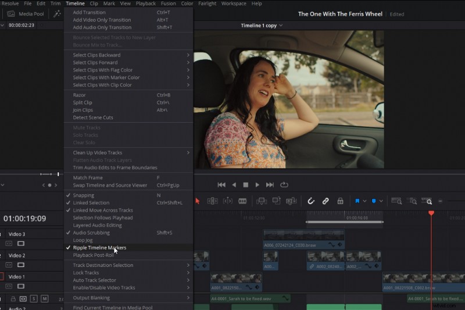Click the timeline horizontal scroll bar

pos(344,222)
